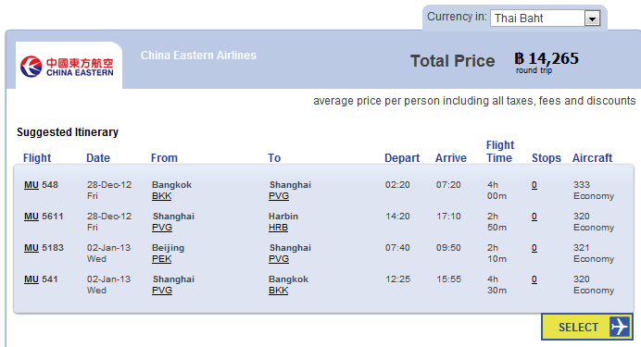Screen dimensions: 641x347
Task: Click BKK destination code for MU 541
Action: [279, 291]
